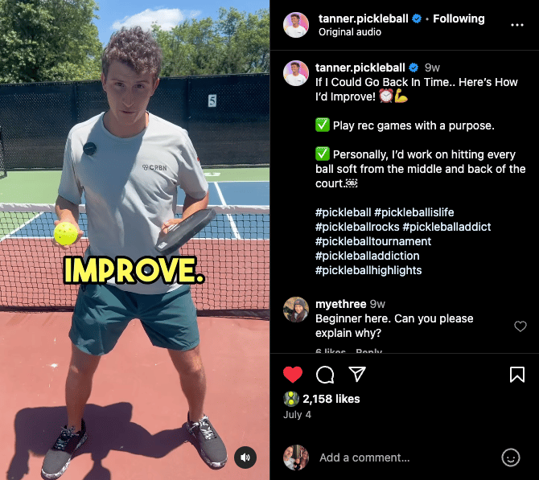The width and height of the screenshot is (539, 480).
Task: Open the #pickleballtournament hashtag
Action: [x=373, y=241]
